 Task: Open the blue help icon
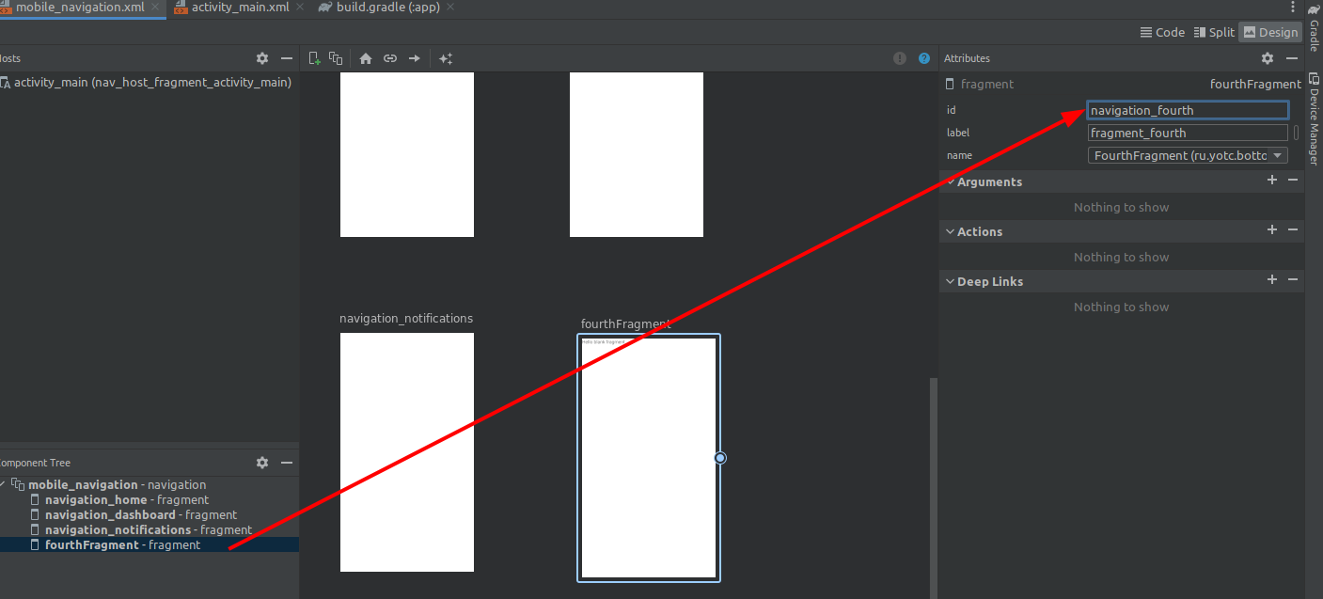[x=923, y=58]
